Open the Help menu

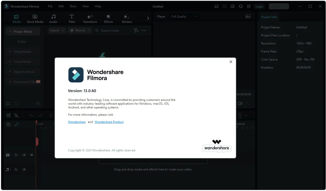tap(98, 6)
